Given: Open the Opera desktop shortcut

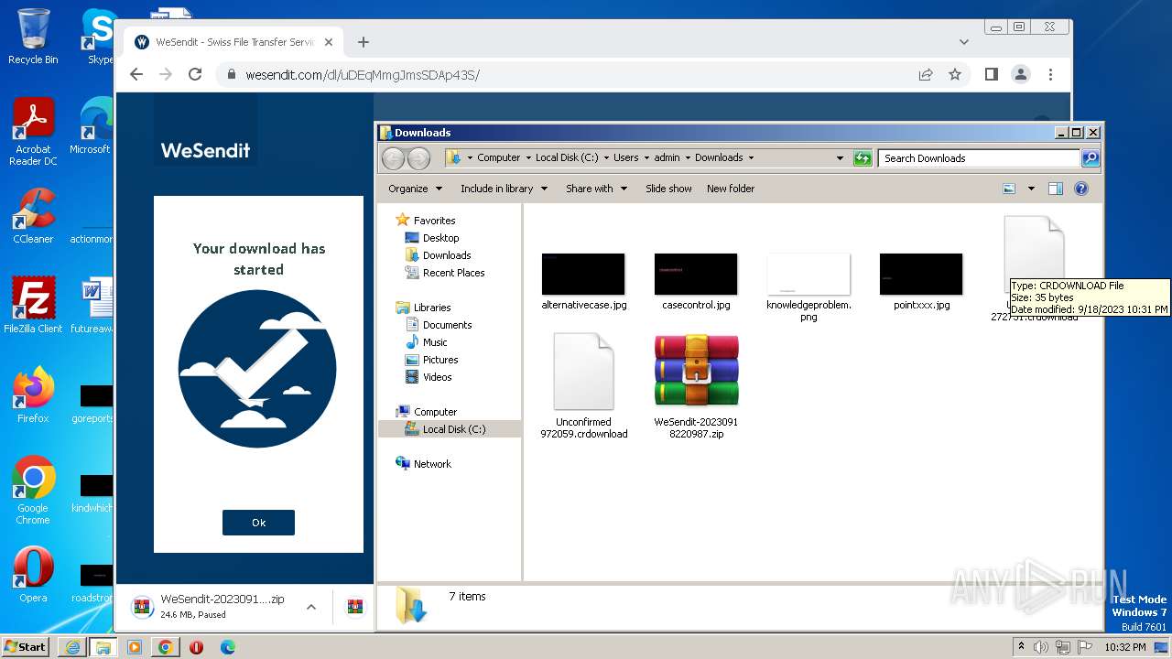Looking at the screenshot, I should pyautogui.click(x=33, y=574).
